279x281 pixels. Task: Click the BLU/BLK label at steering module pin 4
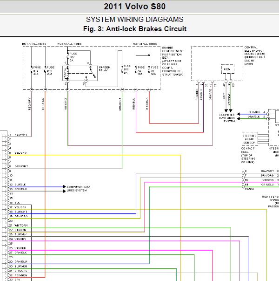254,112
